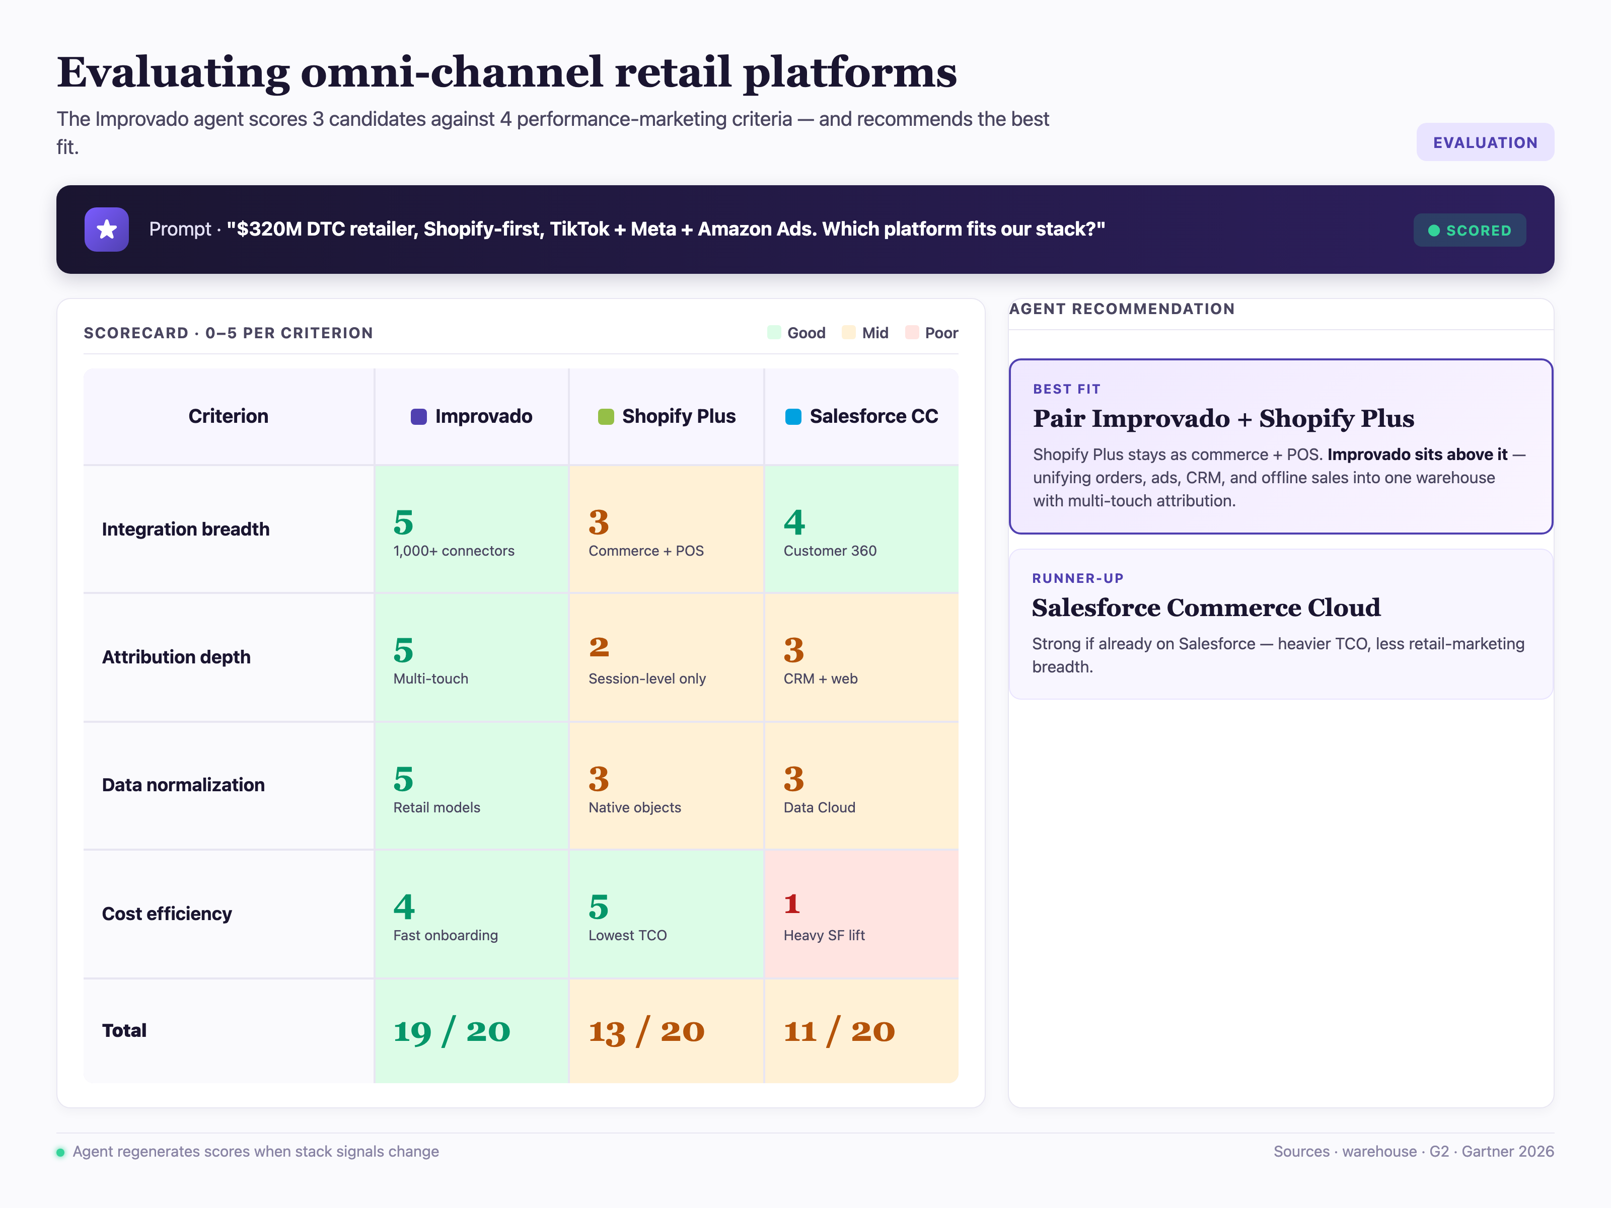Click the Data normalization row label
1611x1208 pixels.
click(184, 785)
